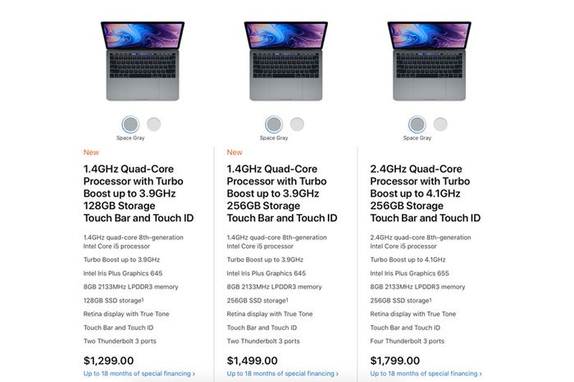
Task: Click the middle 1.4GHz 256GB laptop image
Action: click(286, 61)
